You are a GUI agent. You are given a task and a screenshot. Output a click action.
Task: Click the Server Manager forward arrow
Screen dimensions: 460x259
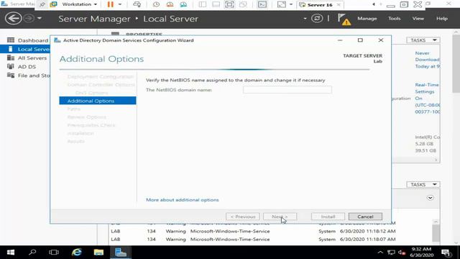[29, 19]
